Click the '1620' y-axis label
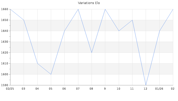Image resolution: width=178 pixels, height=101 pixels. tap(5, 53)
